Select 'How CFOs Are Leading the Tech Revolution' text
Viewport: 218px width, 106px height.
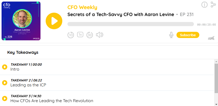[52, 101]
